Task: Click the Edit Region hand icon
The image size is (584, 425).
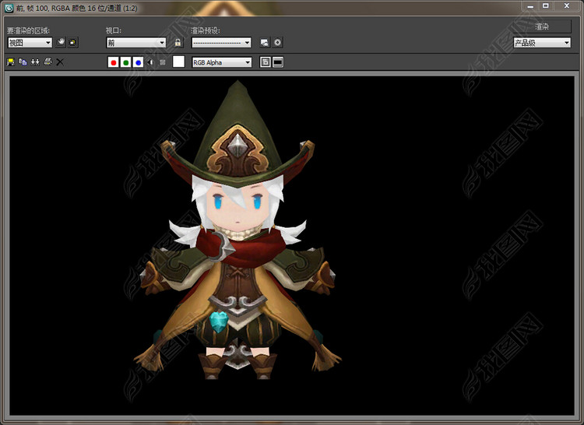Action: click(61, 43)
